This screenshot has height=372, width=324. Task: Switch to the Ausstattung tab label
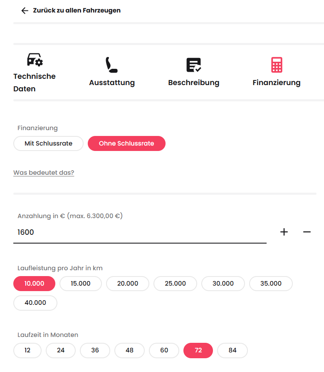tap(112, 83)
